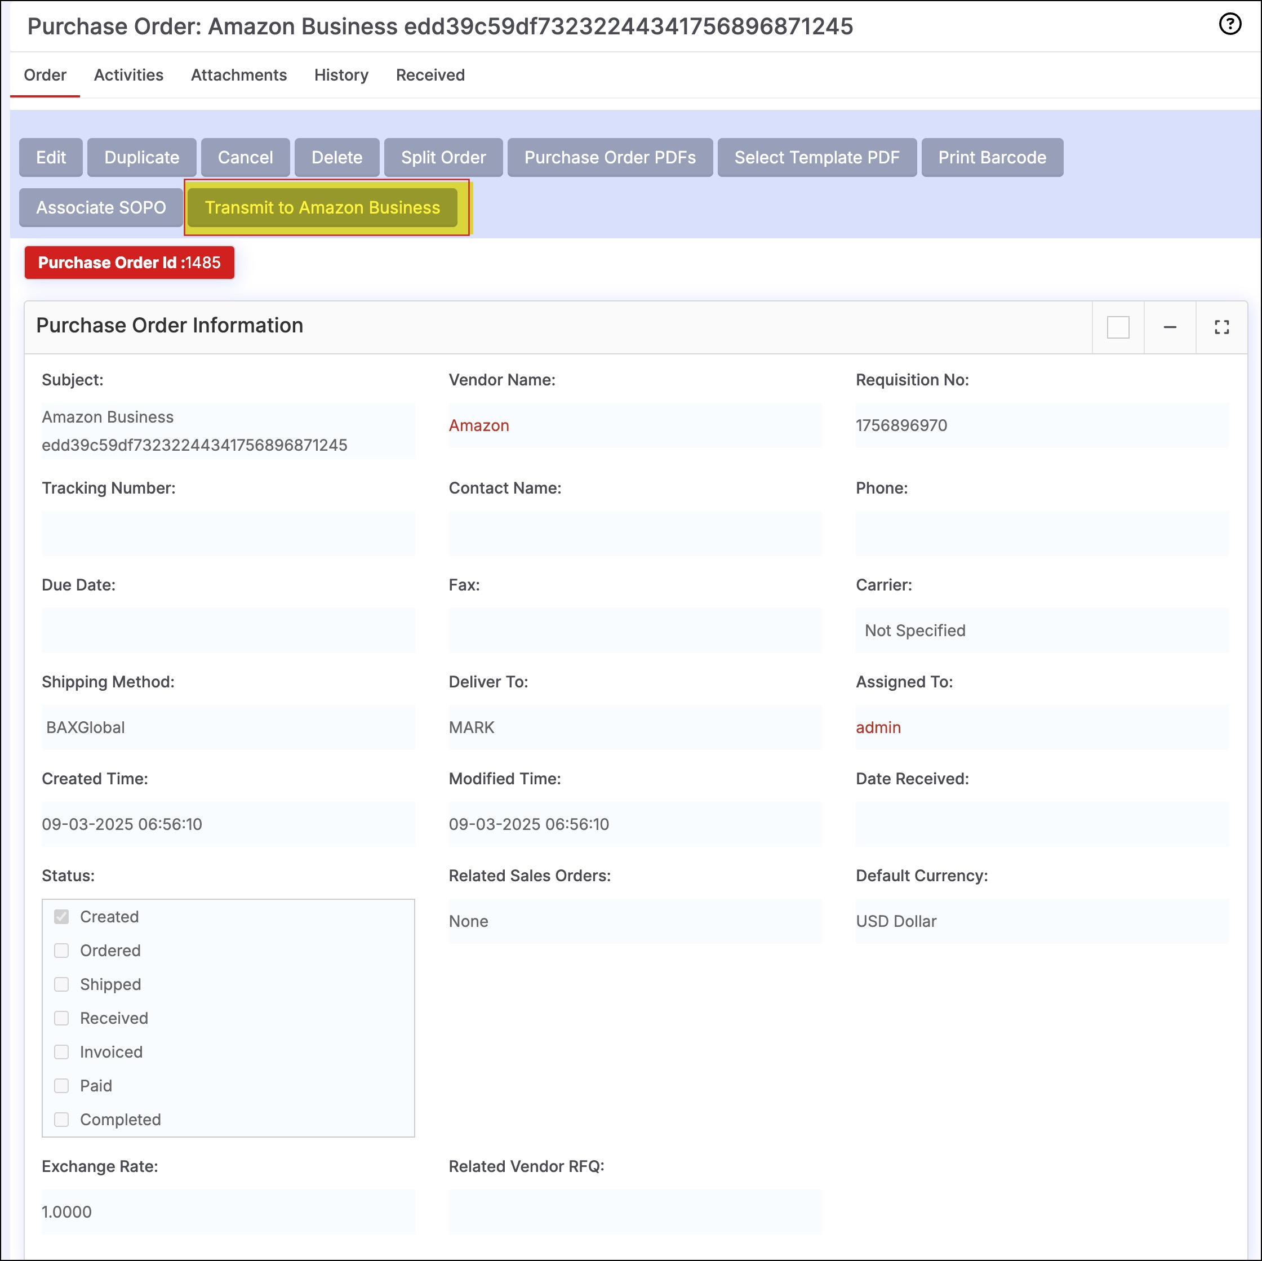1262x1261 pixels.
Task: Delete the purchase order
Action: click(x=336, y=157)
